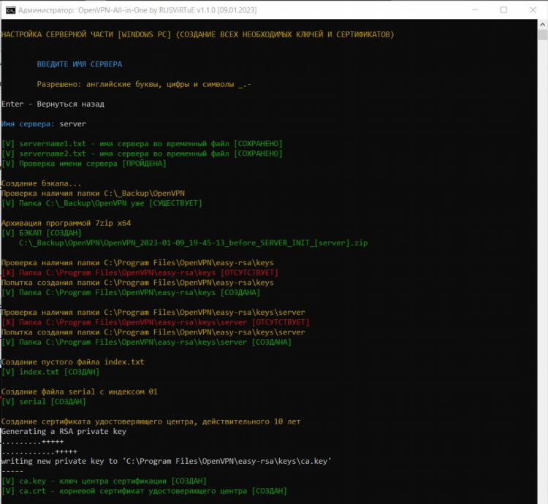
Task: Click Попытка создания папки easy-rsa\keys\server line
Action: coord(153,332)
